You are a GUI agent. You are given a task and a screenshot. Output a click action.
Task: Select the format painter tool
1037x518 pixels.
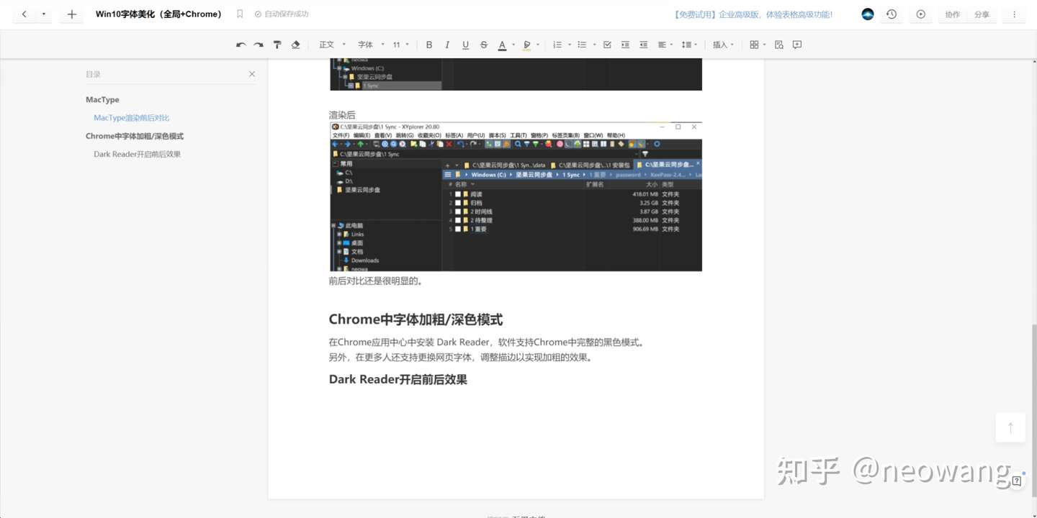[277, 45]
